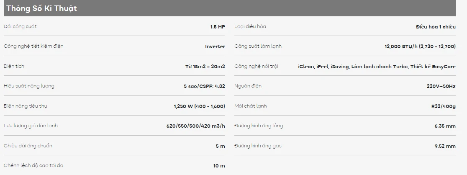Select the 1.5 HP value

point(218,27)
